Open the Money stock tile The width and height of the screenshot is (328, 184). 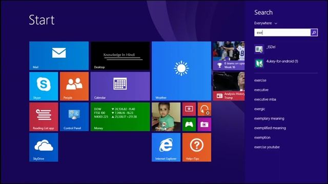click(120, 117)
